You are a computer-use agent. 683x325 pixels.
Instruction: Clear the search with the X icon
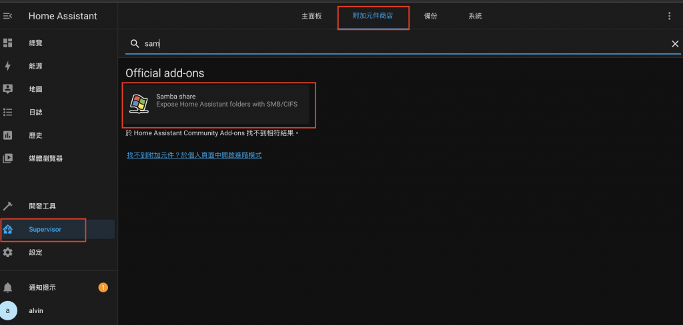675,43
